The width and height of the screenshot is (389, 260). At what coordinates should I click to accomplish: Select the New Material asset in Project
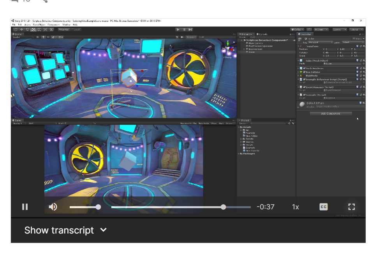(x=251, y=151)
